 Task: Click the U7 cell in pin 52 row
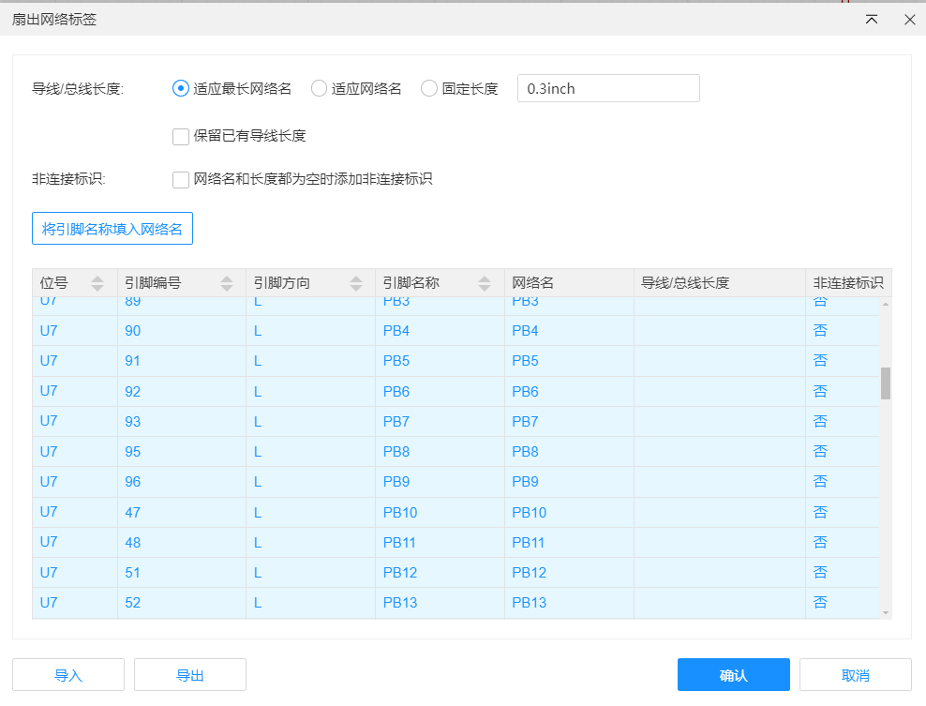point(75,603)
